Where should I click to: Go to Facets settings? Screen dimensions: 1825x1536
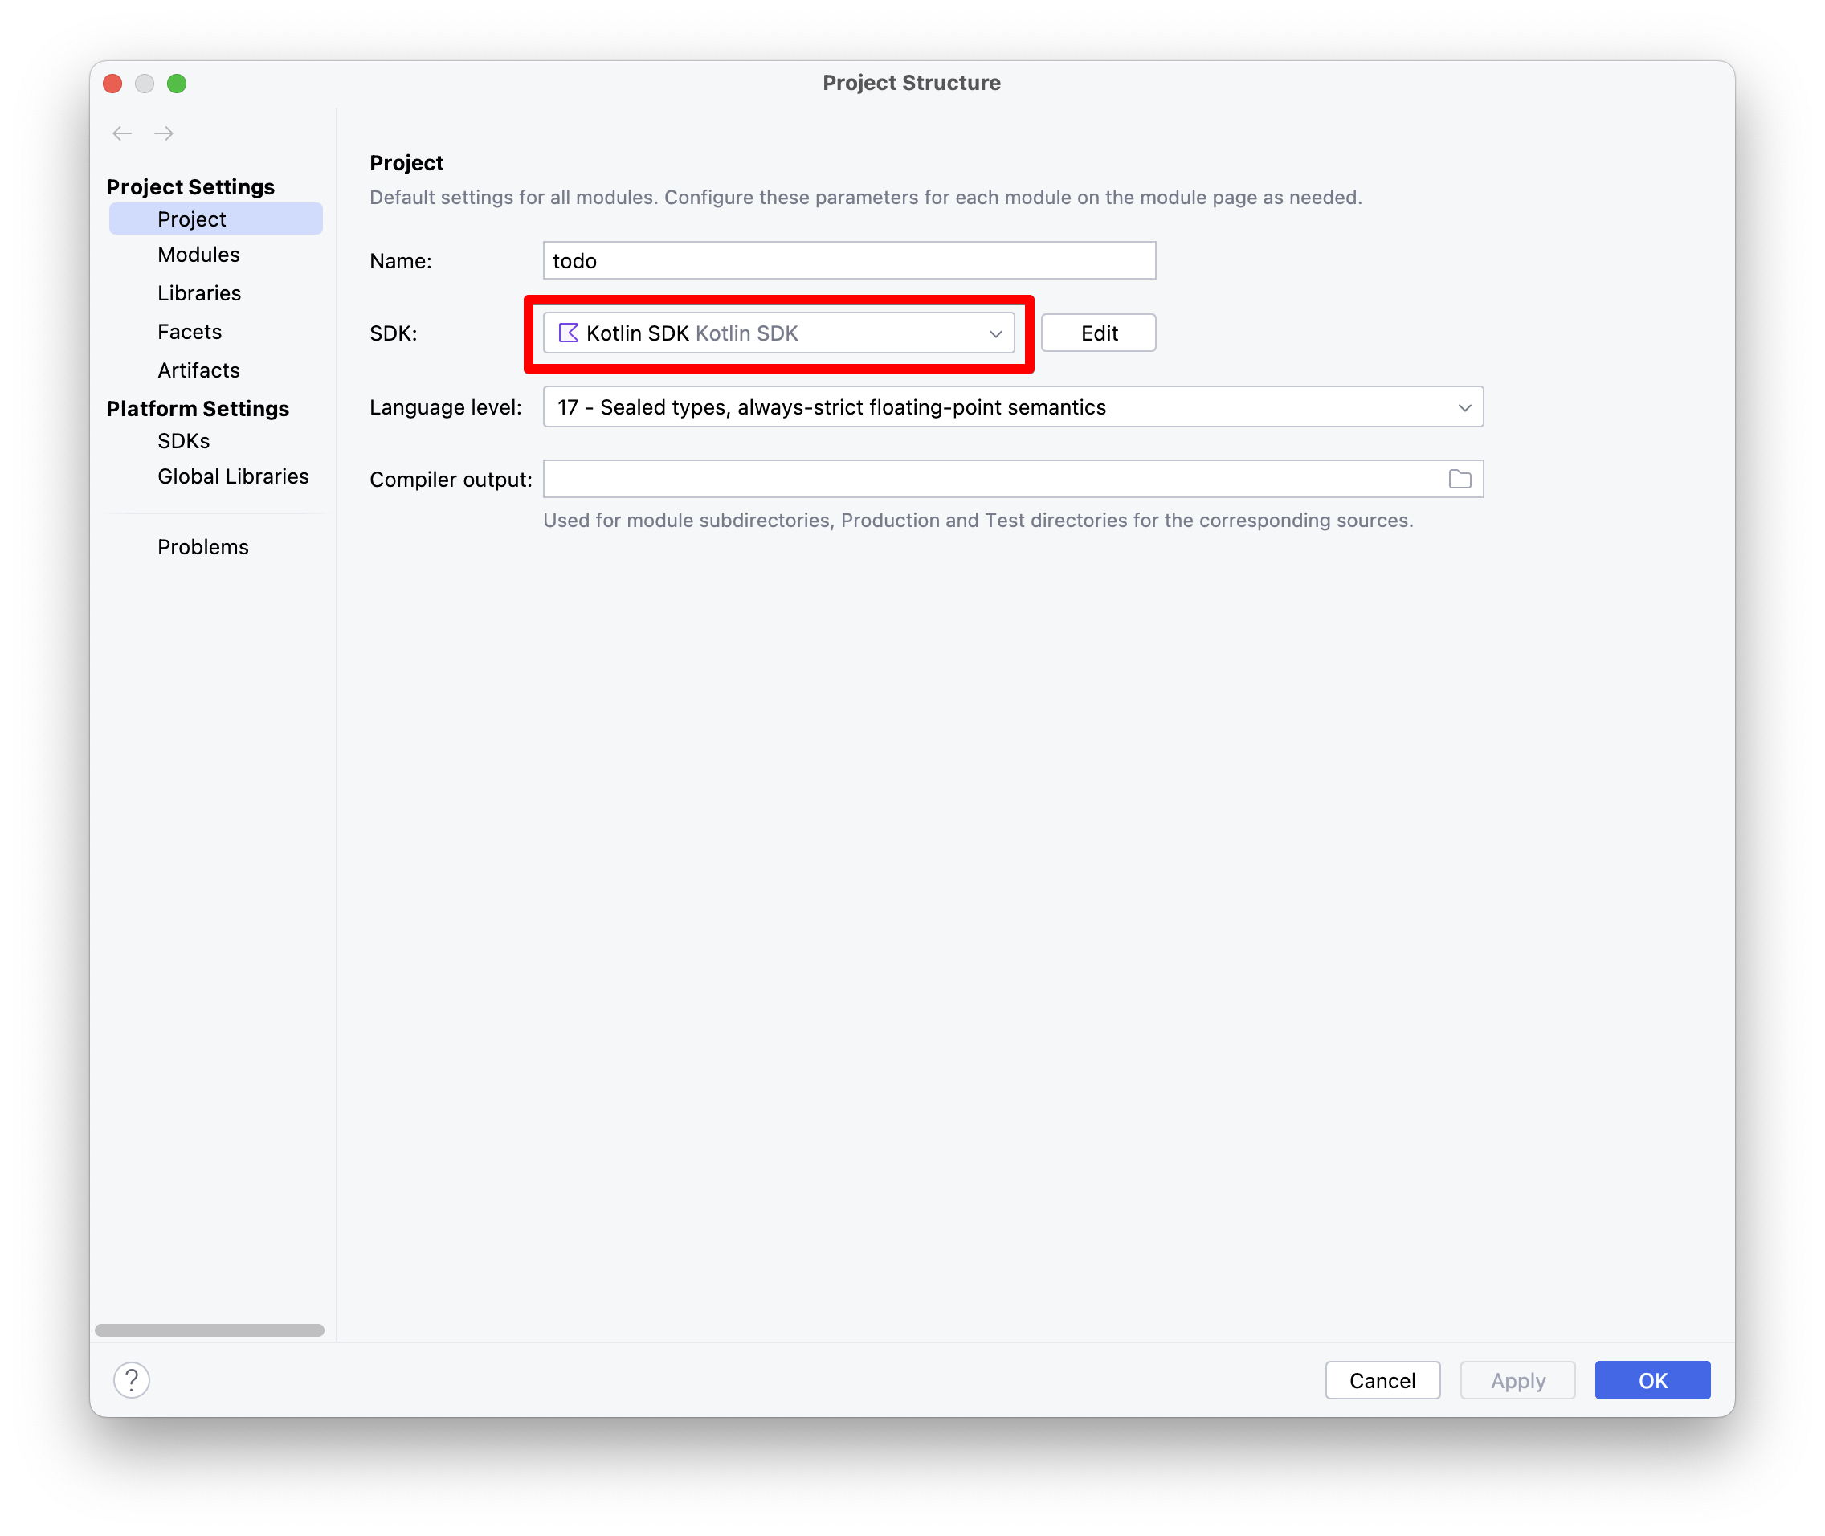pyautogui.click(x=190, y=332)
